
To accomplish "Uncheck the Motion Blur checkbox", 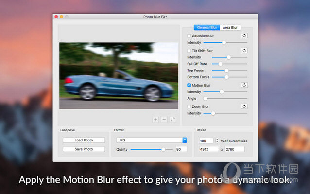I will (x=189, y=85).
